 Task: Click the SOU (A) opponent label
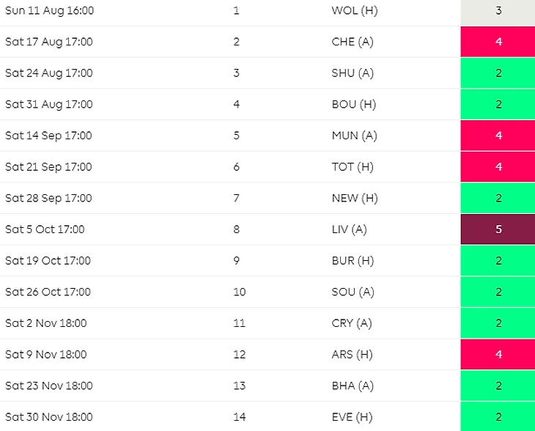tap(353, 292)
